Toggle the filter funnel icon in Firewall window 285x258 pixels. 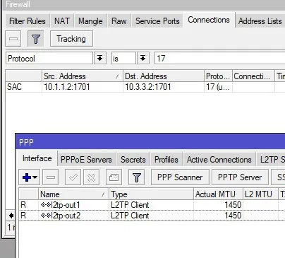click(35, 39)
